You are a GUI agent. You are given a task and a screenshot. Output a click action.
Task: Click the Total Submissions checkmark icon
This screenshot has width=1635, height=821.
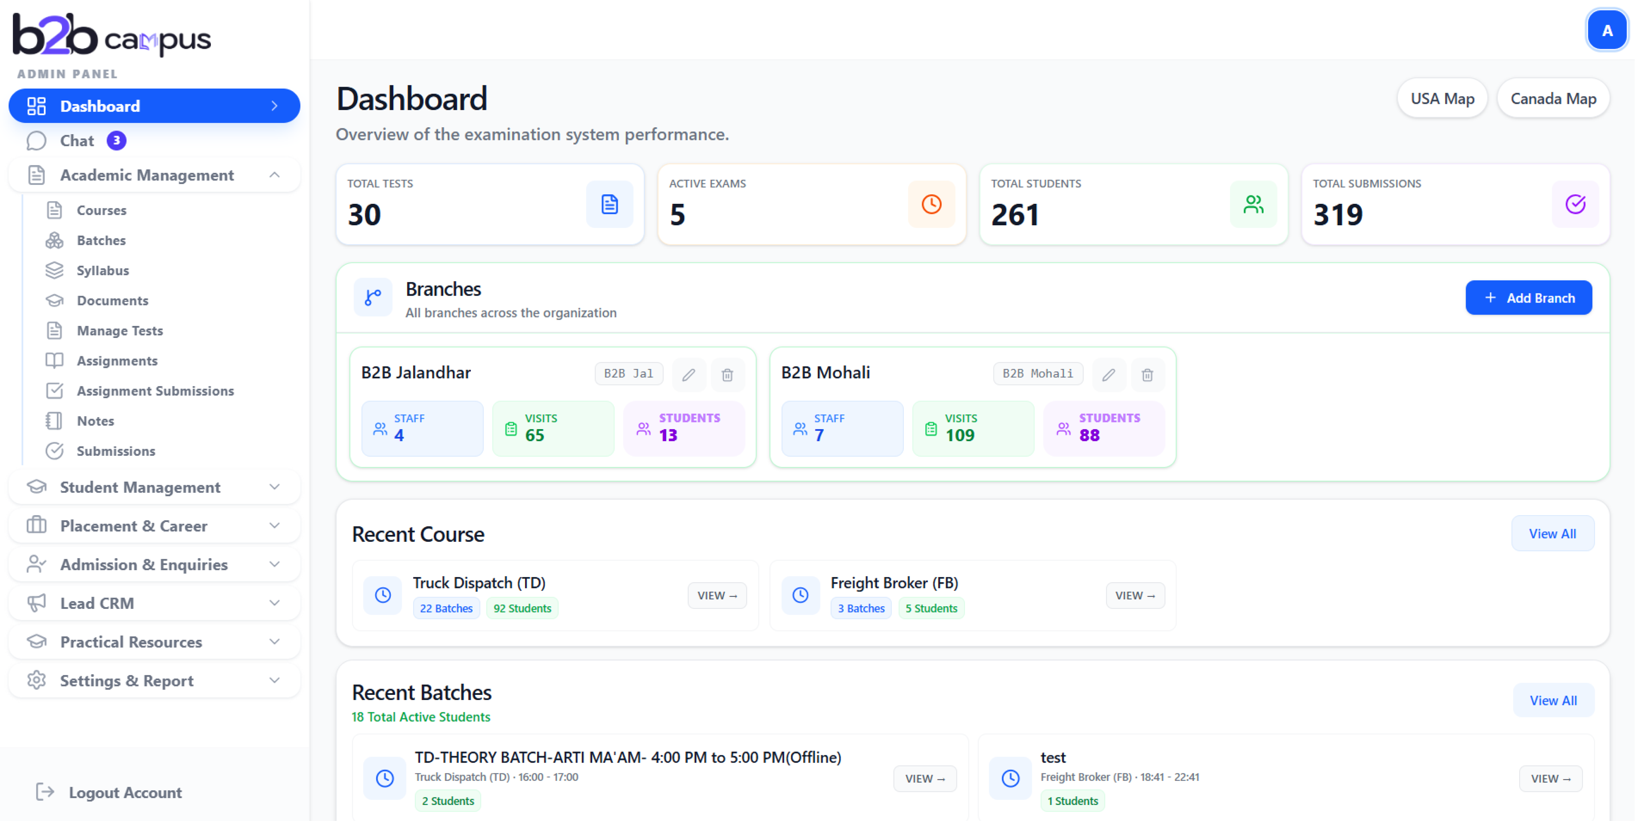point(1575,204)
